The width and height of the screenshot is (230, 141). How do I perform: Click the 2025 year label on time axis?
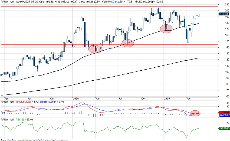pyautogui.click(x=167, y=99)
